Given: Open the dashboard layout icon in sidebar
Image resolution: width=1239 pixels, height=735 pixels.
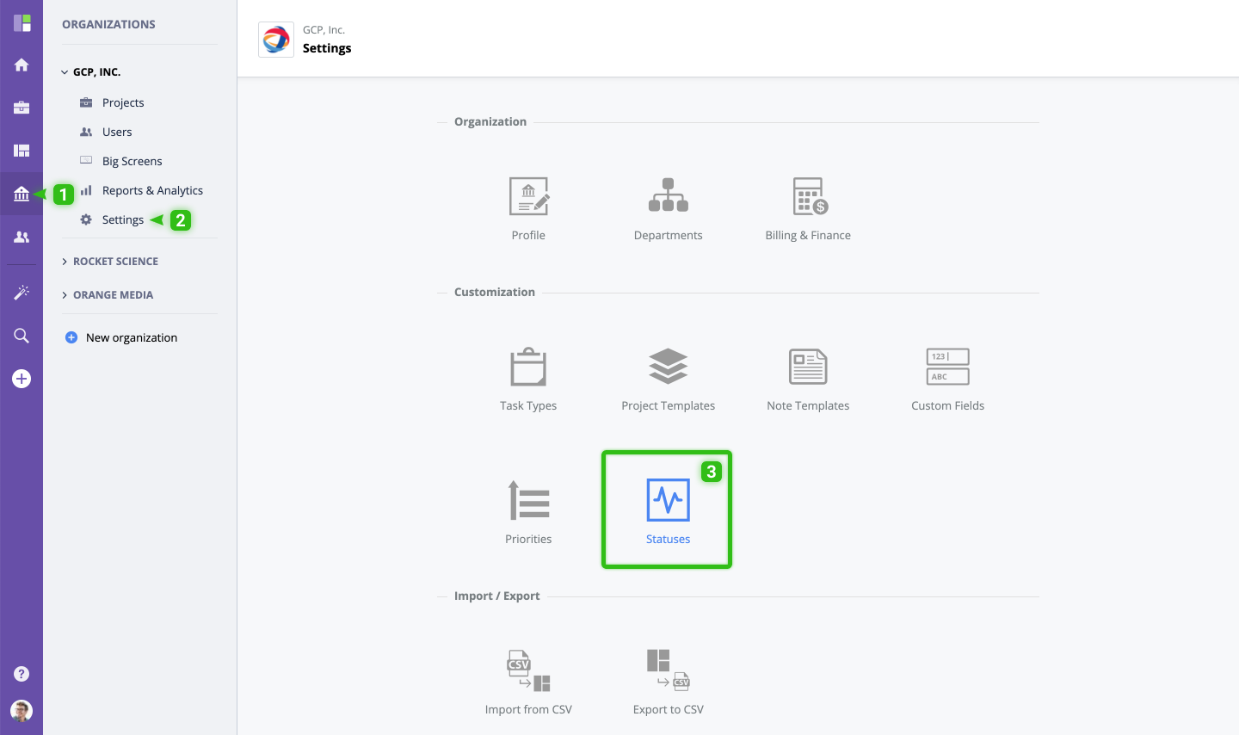Looking at the screenshot, I should coord(22,151).
